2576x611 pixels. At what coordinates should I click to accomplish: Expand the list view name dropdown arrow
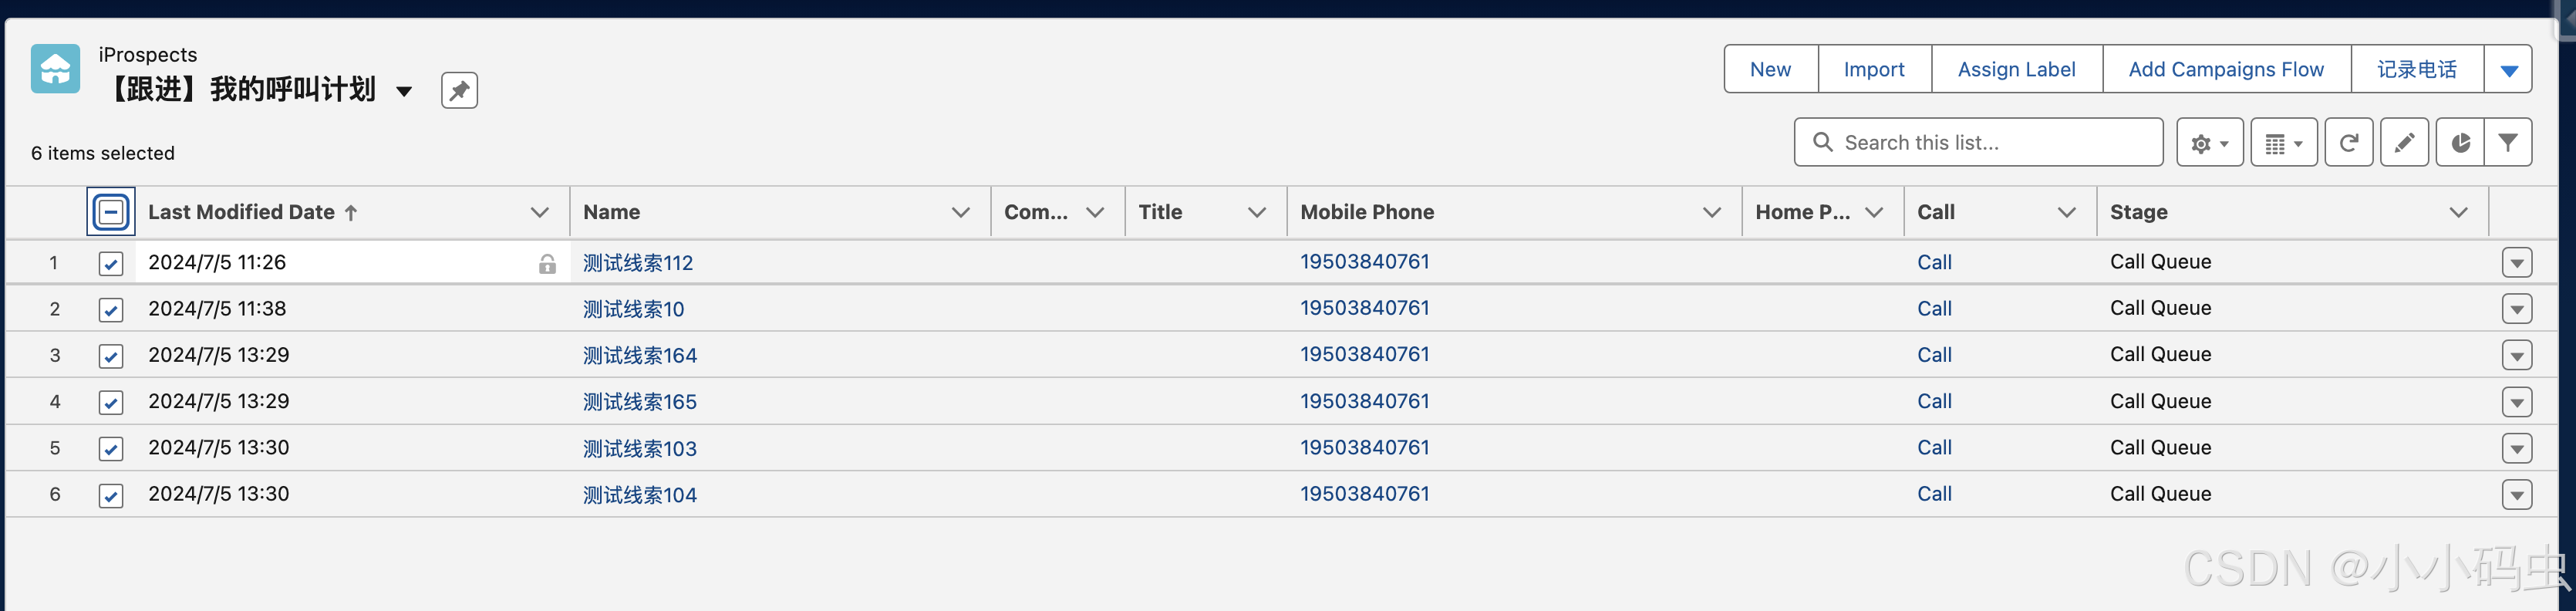tap(404, 91)
